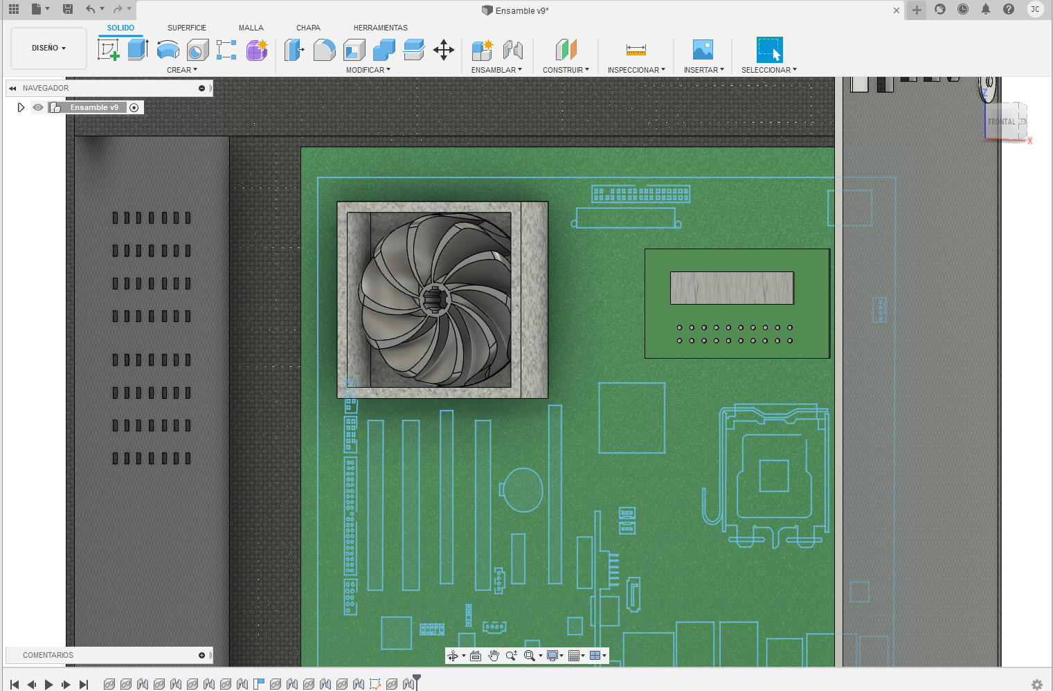Image resolution: width=1053 pixels, height=691 pixels.
Task: Select the Hole tool
Action: 198,50
